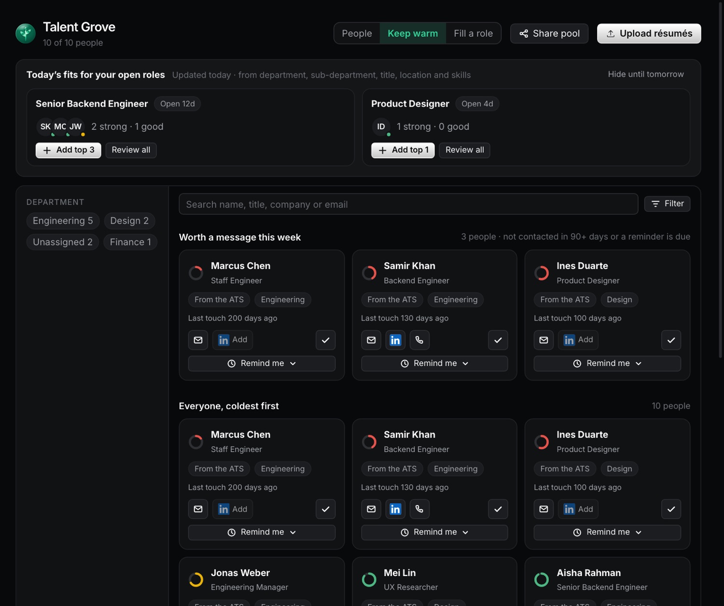Email Marcus Chen in Everyone, coldest first list
Viewport: 724px width, 606px height.
198,509
